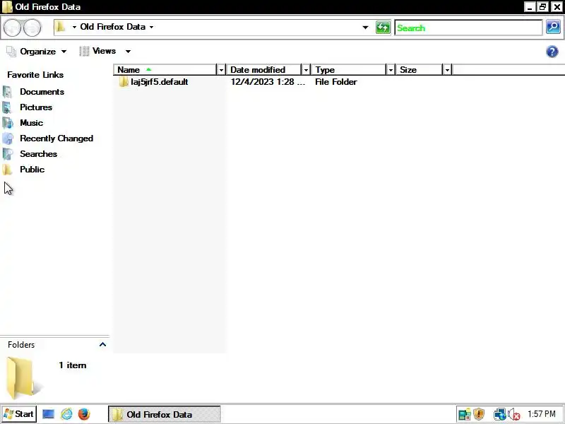Go back with the Back arrow button
The image size is (565, 424).
[x=13, y=28]
